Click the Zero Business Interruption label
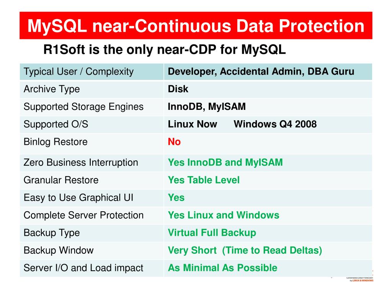This screenshot has width=392, height=294. [x=81, y=163]
